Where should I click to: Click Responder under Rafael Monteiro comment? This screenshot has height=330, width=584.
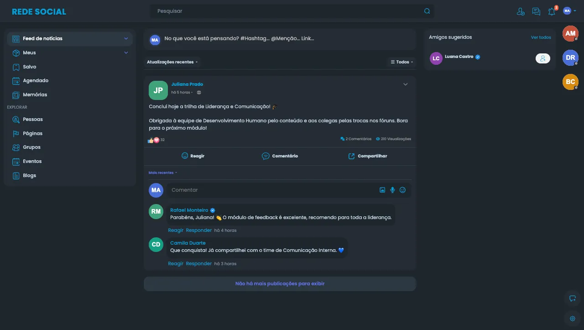coord(199,230)
